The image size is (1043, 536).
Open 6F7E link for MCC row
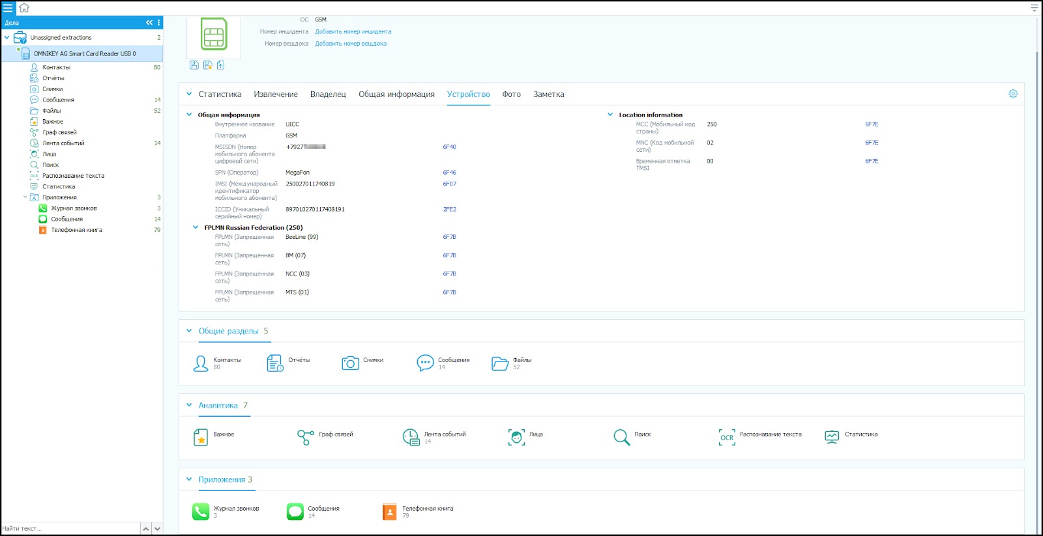pyautogui.click(x=872, y=124)
